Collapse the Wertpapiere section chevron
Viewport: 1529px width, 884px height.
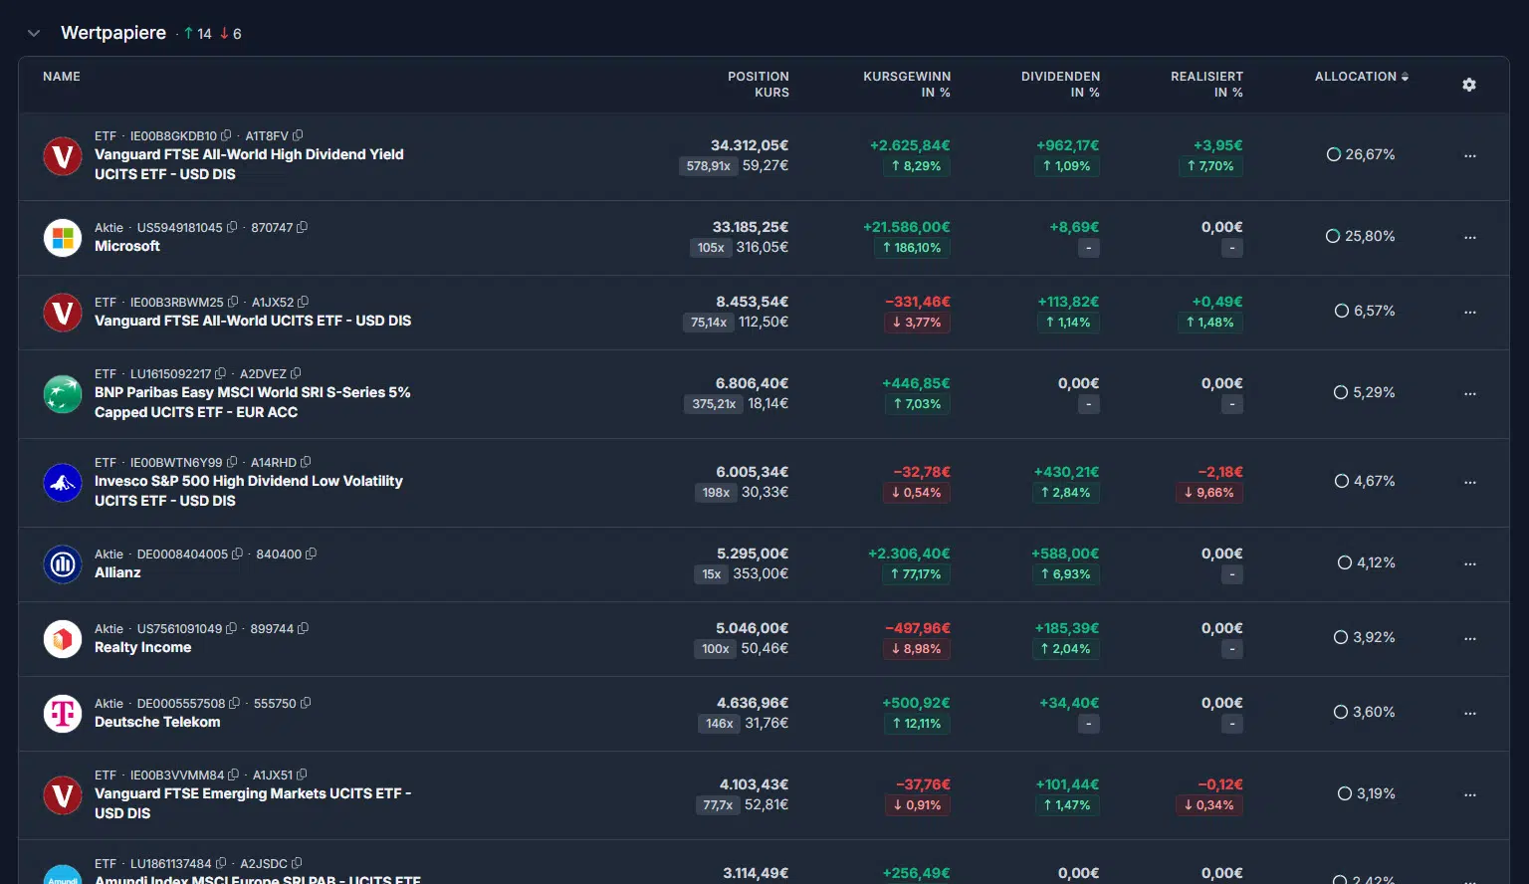click(34, 33)
